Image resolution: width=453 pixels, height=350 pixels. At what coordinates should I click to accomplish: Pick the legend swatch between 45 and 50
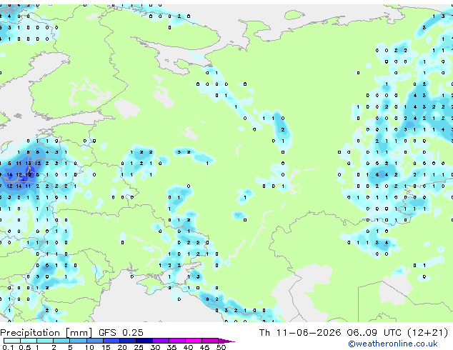click(x=210, y=341)
